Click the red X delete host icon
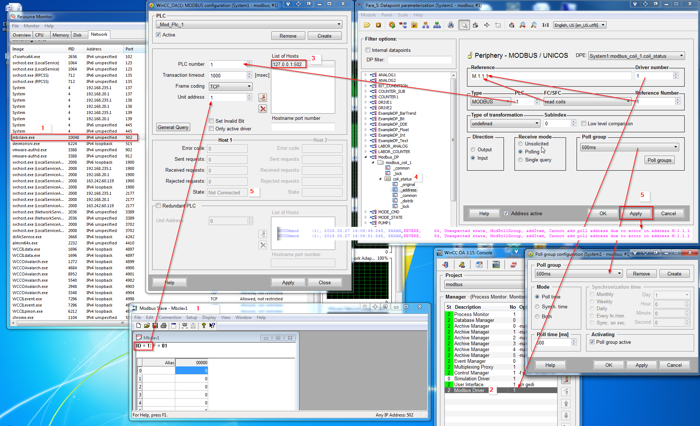The width and height of the screenshot is (700, 426). coord(263,109)
